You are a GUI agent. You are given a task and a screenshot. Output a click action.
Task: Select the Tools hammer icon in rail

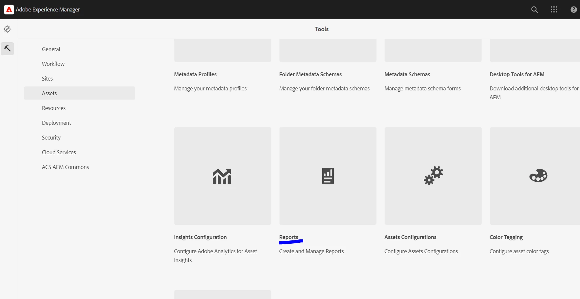(7, 48)
